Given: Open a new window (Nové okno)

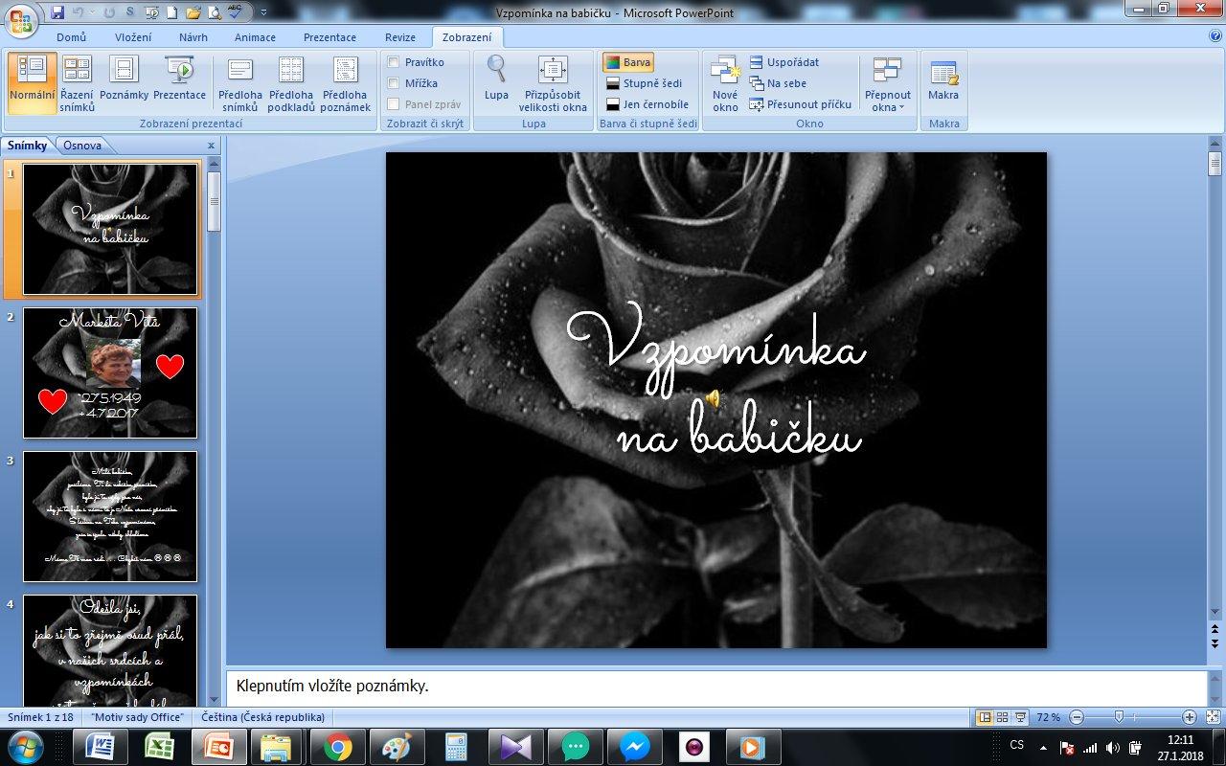Looking at the screenshot, I should point(725,82).
